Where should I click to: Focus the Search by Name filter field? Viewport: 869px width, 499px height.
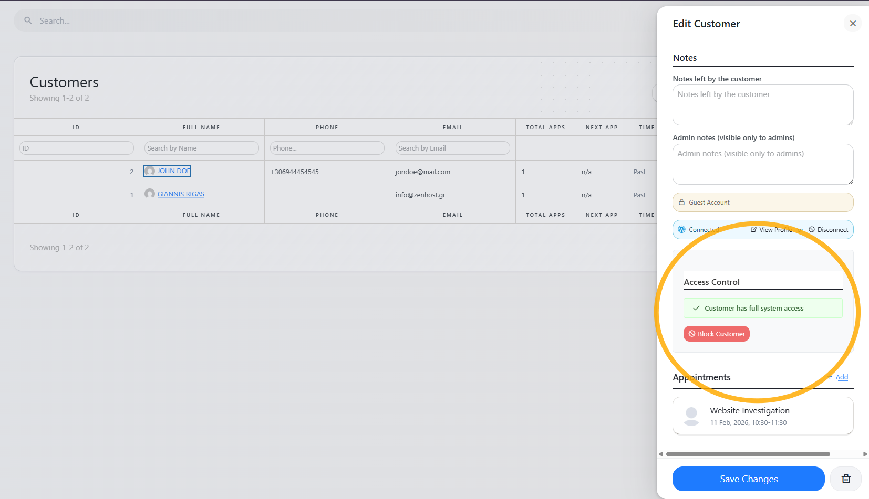pyautogui.click(x=201, y=148)
